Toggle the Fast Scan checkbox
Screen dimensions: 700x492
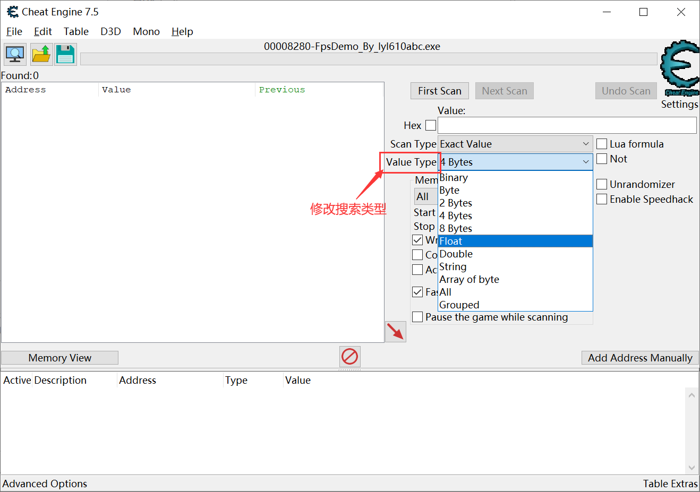(418, 292)
